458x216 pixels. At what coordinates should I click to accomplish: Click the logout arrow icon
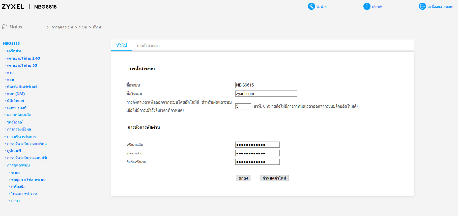[x=422, y=6]
